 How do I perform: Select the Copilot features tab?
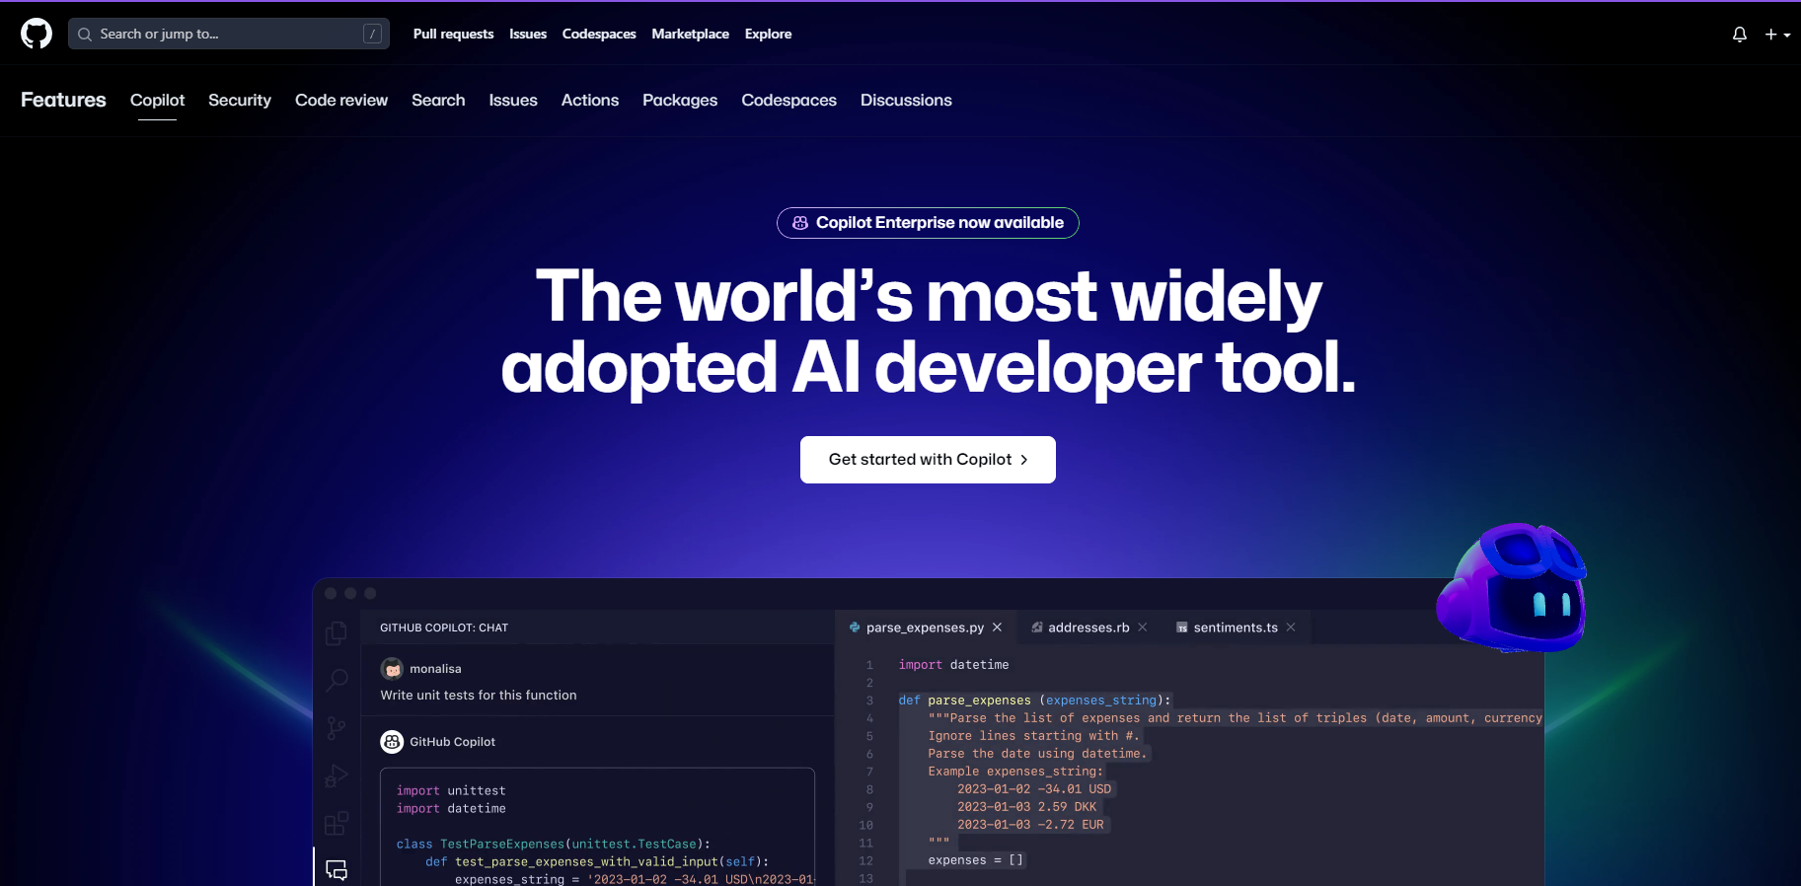tap(157, 100)
